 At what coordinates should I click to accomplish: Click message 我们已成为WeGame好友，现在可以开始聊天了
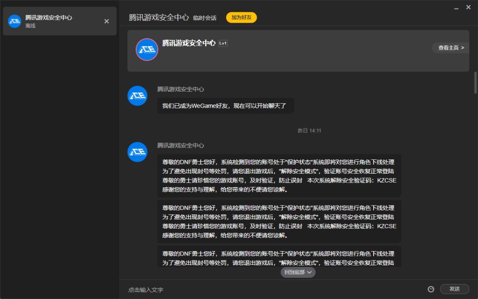226,106
